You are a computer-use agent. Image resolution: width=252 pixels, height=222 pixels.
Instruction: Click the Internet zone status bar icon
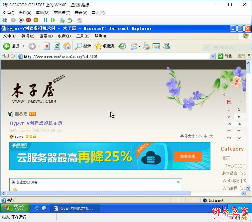pos(204,200)
